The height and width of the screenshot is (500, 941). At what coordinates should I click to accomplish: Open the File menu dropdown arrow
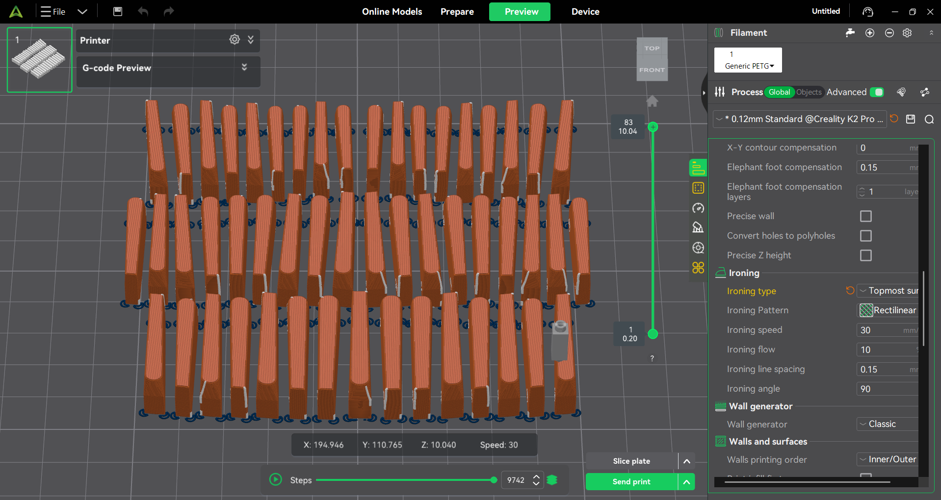click(82, 11)
